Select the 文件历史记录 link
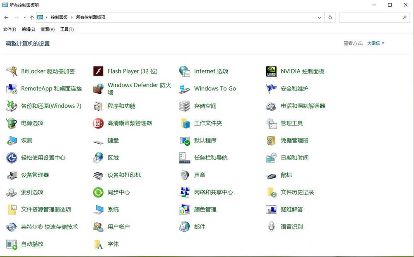414x257 pixels. pyautogui.click(x=297, y=192)
